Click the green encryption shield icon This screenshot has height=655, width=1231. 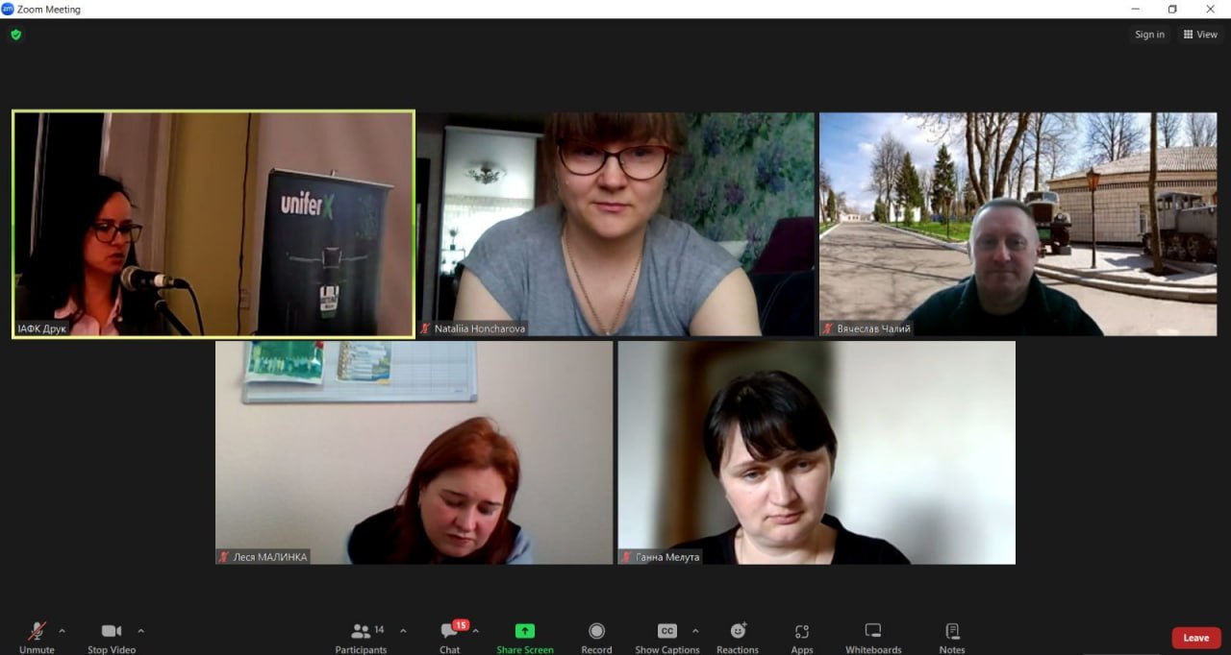click(15, 35)
